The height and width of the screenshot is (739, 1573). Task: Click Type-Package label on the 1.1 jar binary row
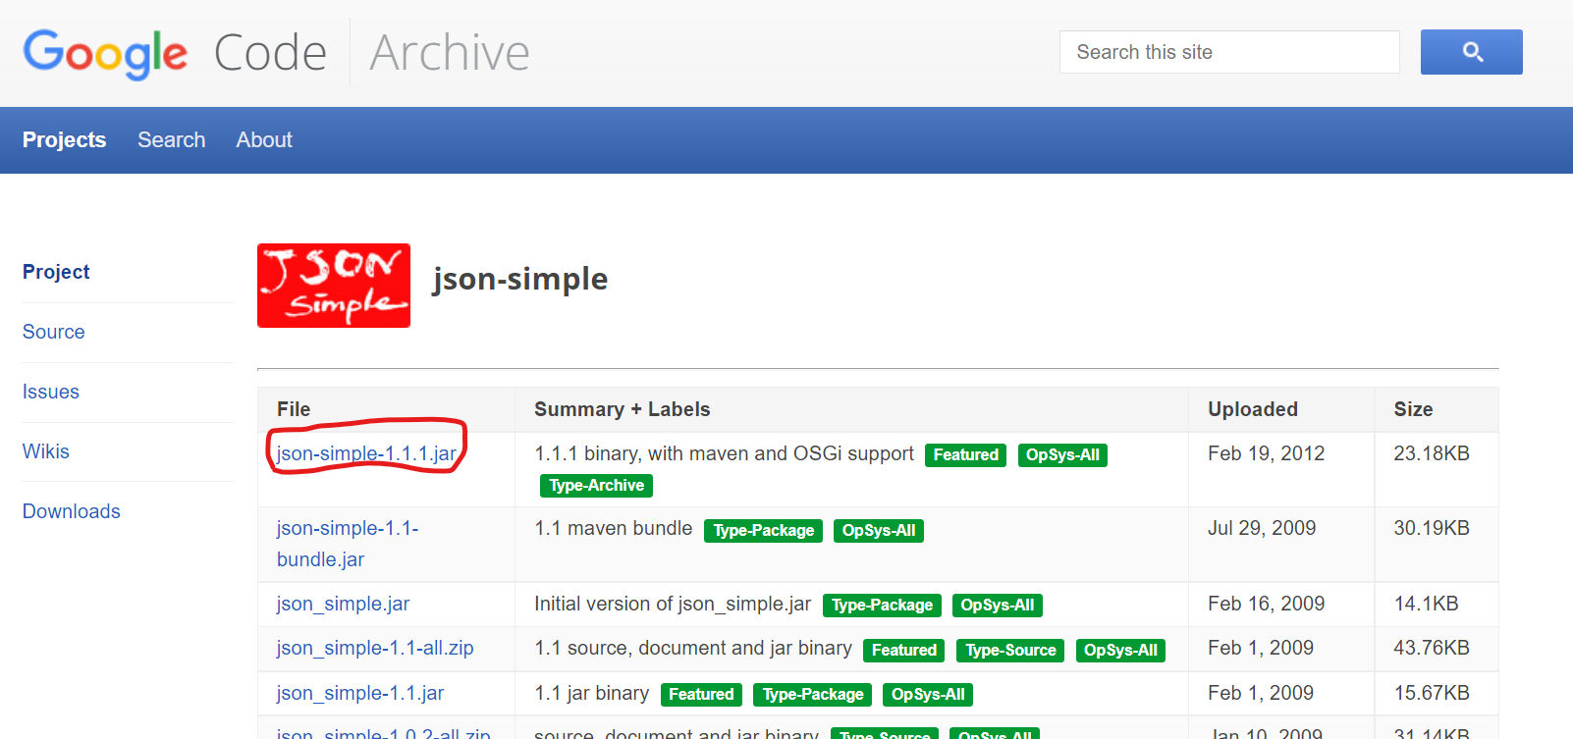(813, 695)
